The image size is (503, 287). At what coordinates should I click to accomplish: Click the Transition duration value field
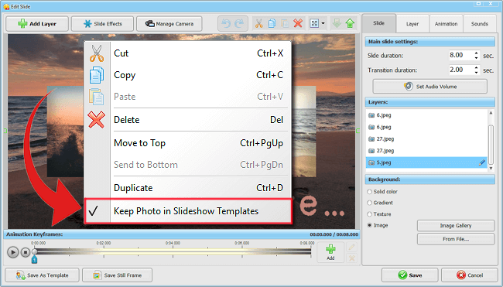(x=460, y=70)
